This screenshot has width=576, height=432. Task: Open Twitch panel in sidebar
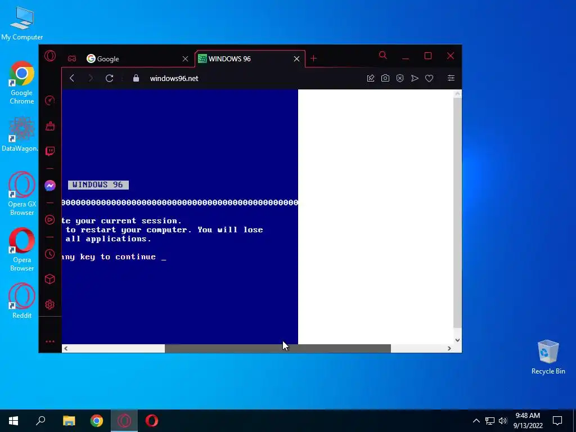coord(50,151)
